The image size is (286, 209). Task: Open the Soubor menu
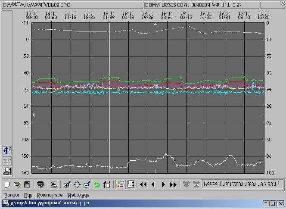(12, 195)
